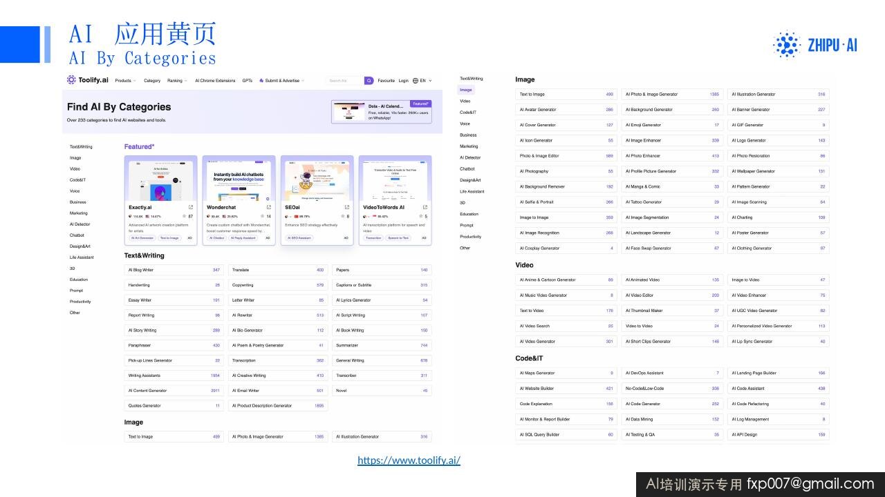The height and width of the screenshot is (497, 885).
Task: Click the star icon on the Exactly.ai card
Action: (x=183, y=216)
